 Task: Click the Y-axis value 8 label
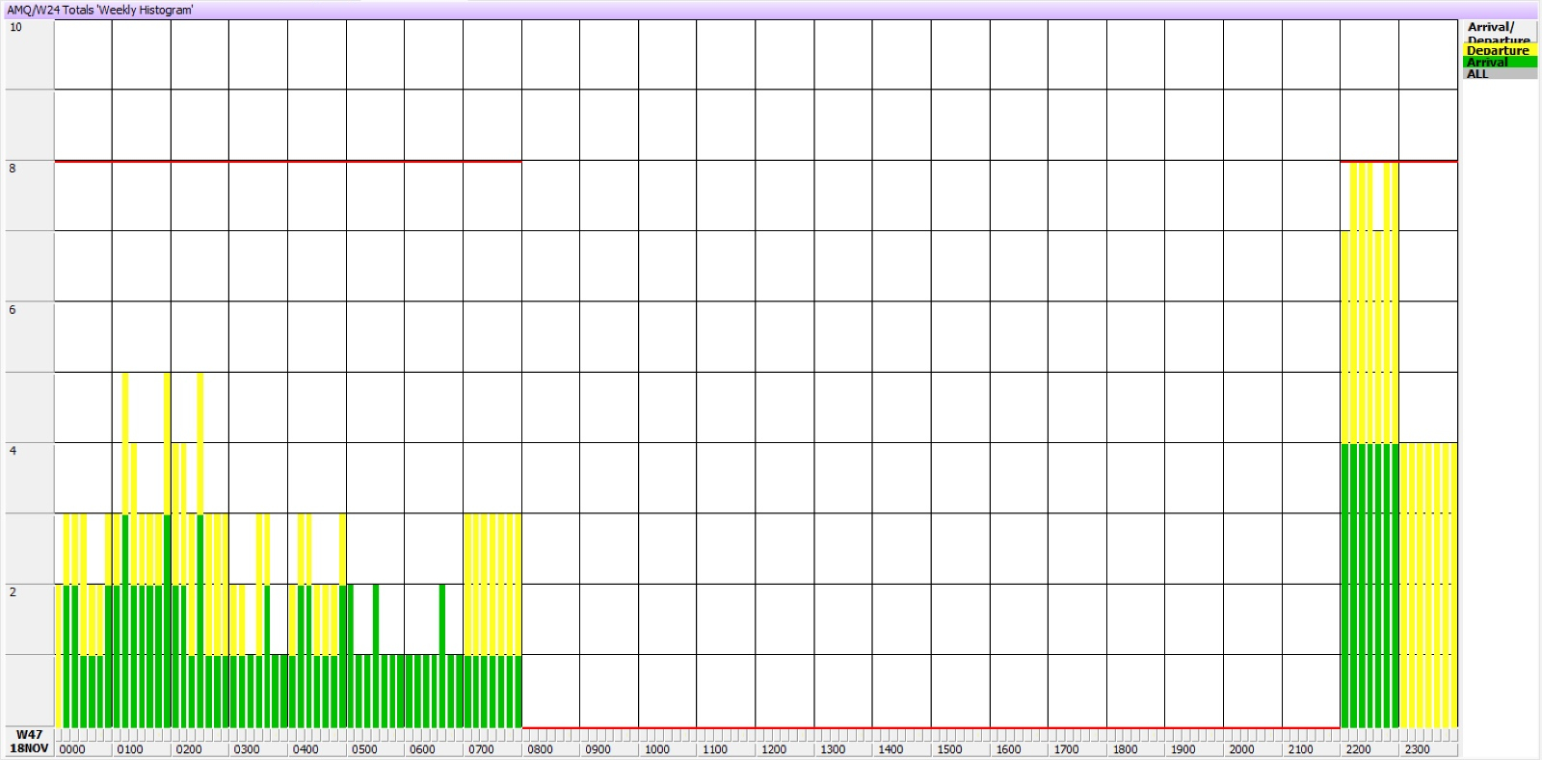coord(13,169)
